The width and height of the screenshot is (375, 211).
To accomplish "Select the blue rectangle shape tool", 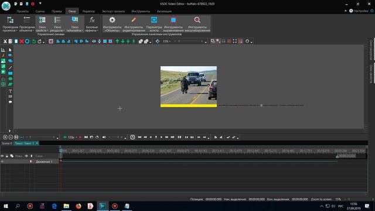I will [x=10, y=73].
